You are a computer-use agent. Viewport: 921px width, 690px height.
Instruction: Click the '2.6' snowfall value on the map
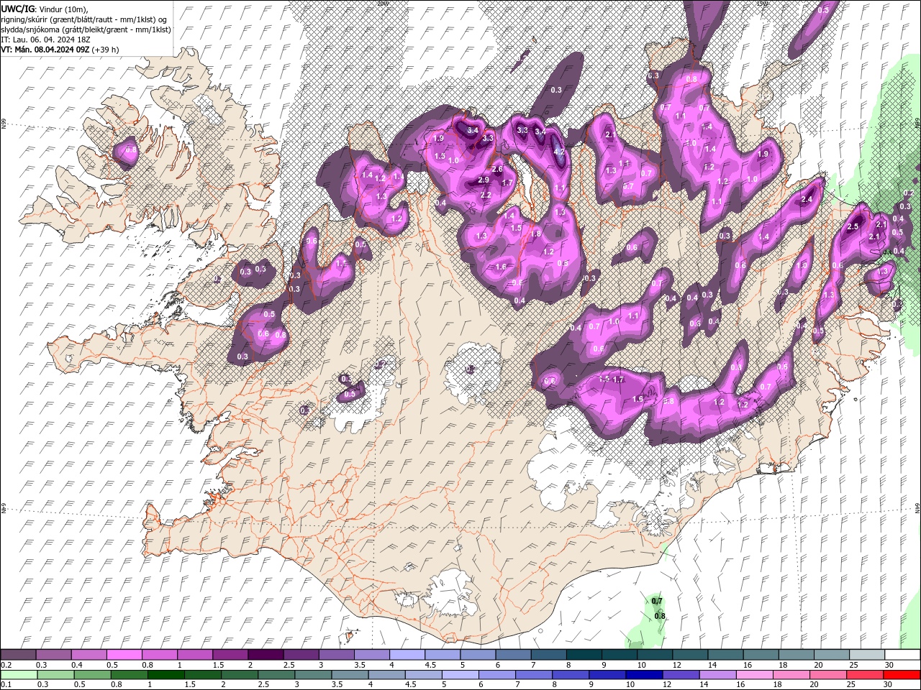tap(496, 169)
